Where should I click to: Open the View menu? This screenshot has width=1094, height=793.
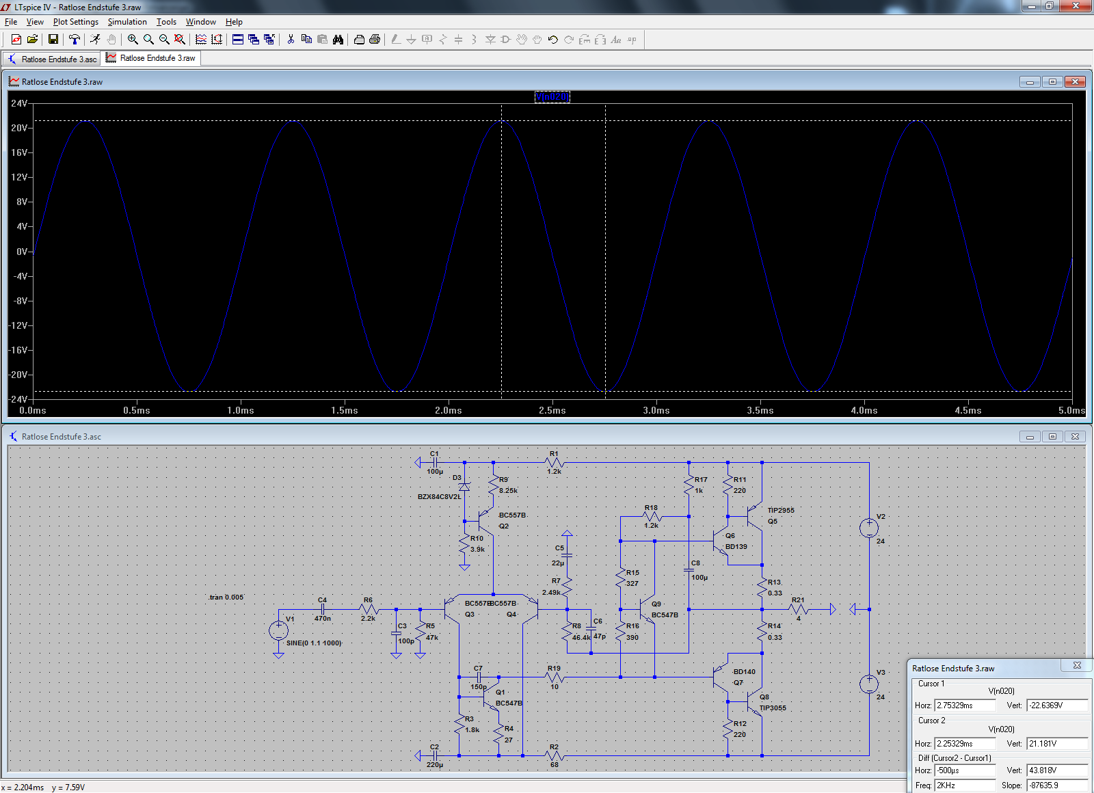tap(35, 22)
